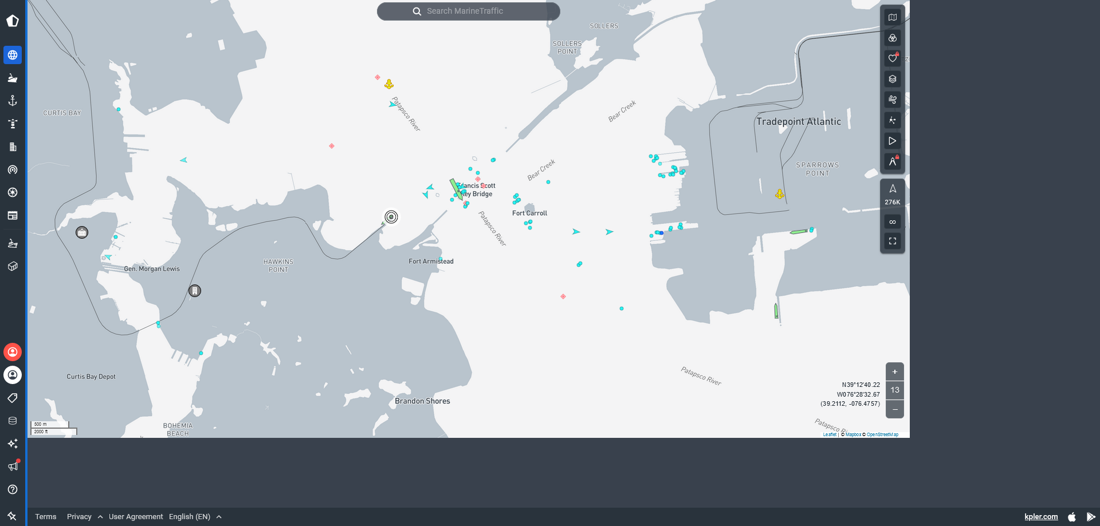Open the megaphone announcements icon

point(13,466)
